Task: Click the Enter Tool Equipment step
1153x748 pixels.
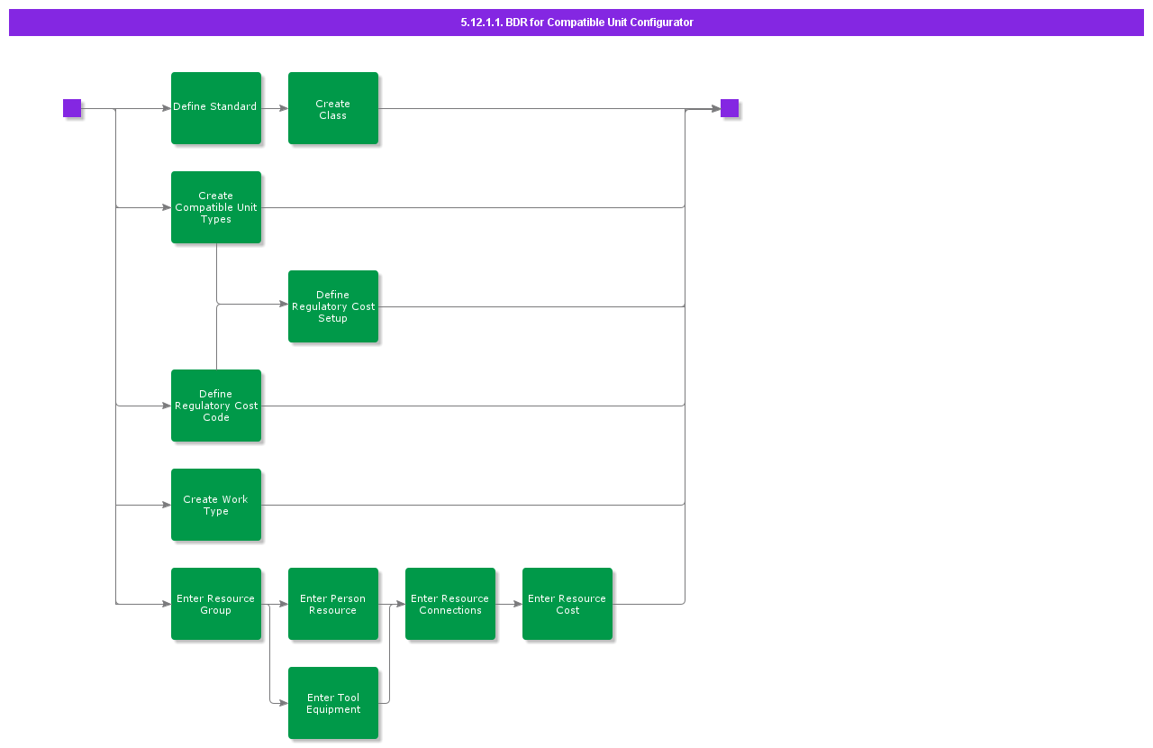Action: point(333,703)
